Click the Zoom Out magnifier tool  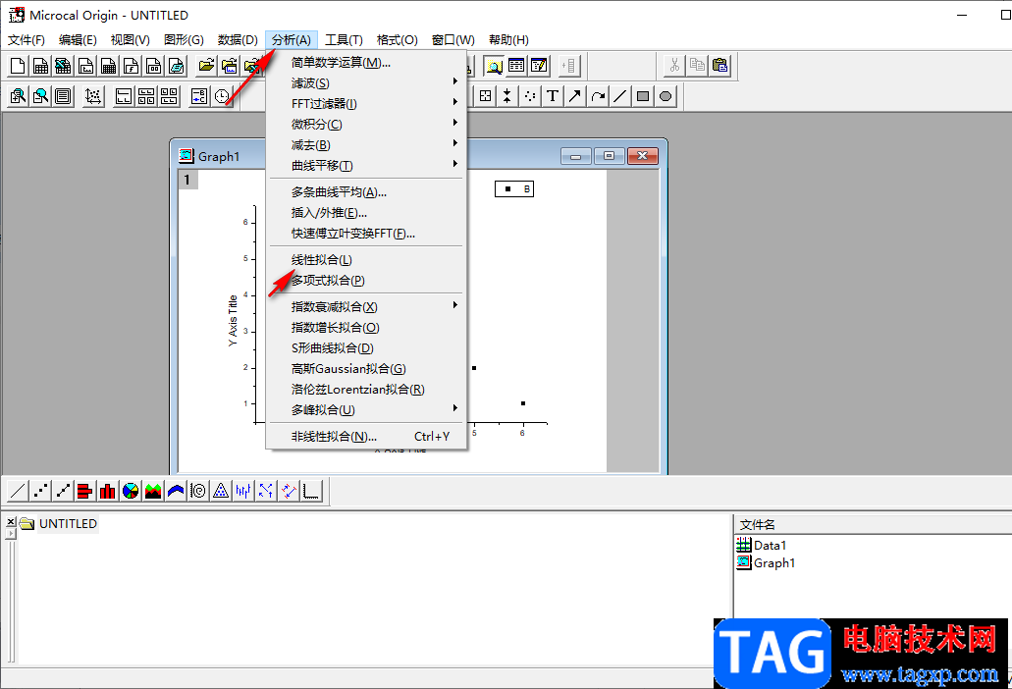pos(40,97)
